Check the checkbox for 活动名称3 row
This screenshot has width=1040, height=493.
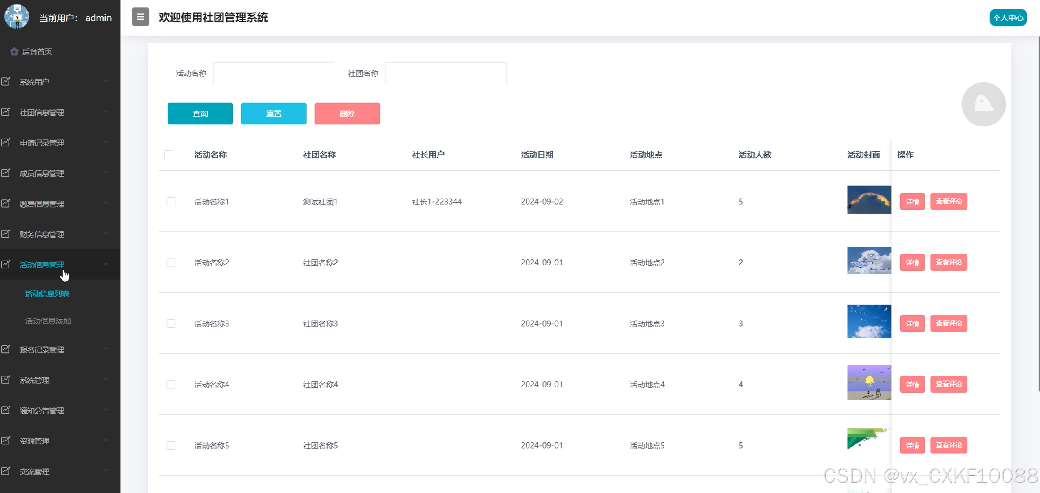coord(171,324)
